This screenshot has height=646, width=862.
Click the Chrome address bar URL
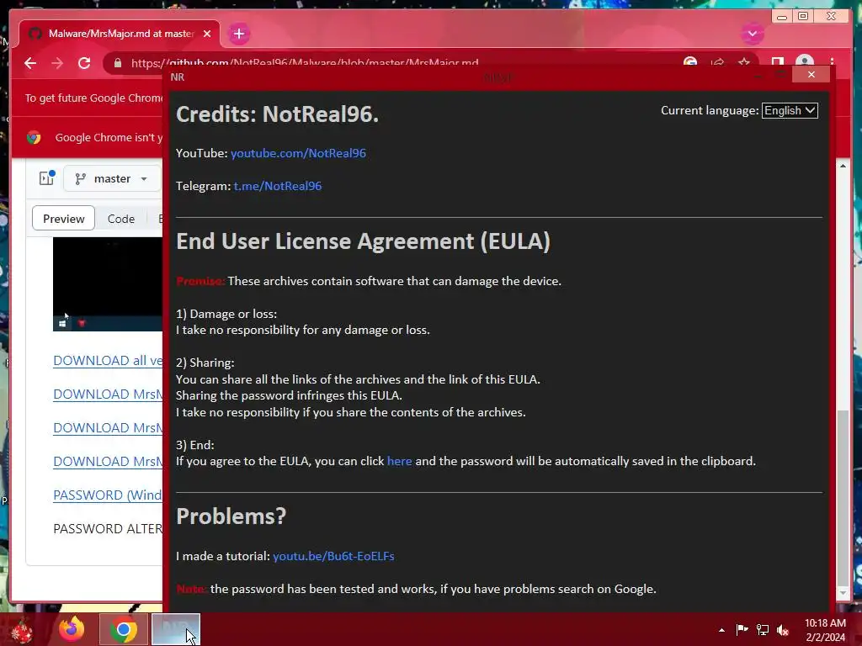(305, 63)
